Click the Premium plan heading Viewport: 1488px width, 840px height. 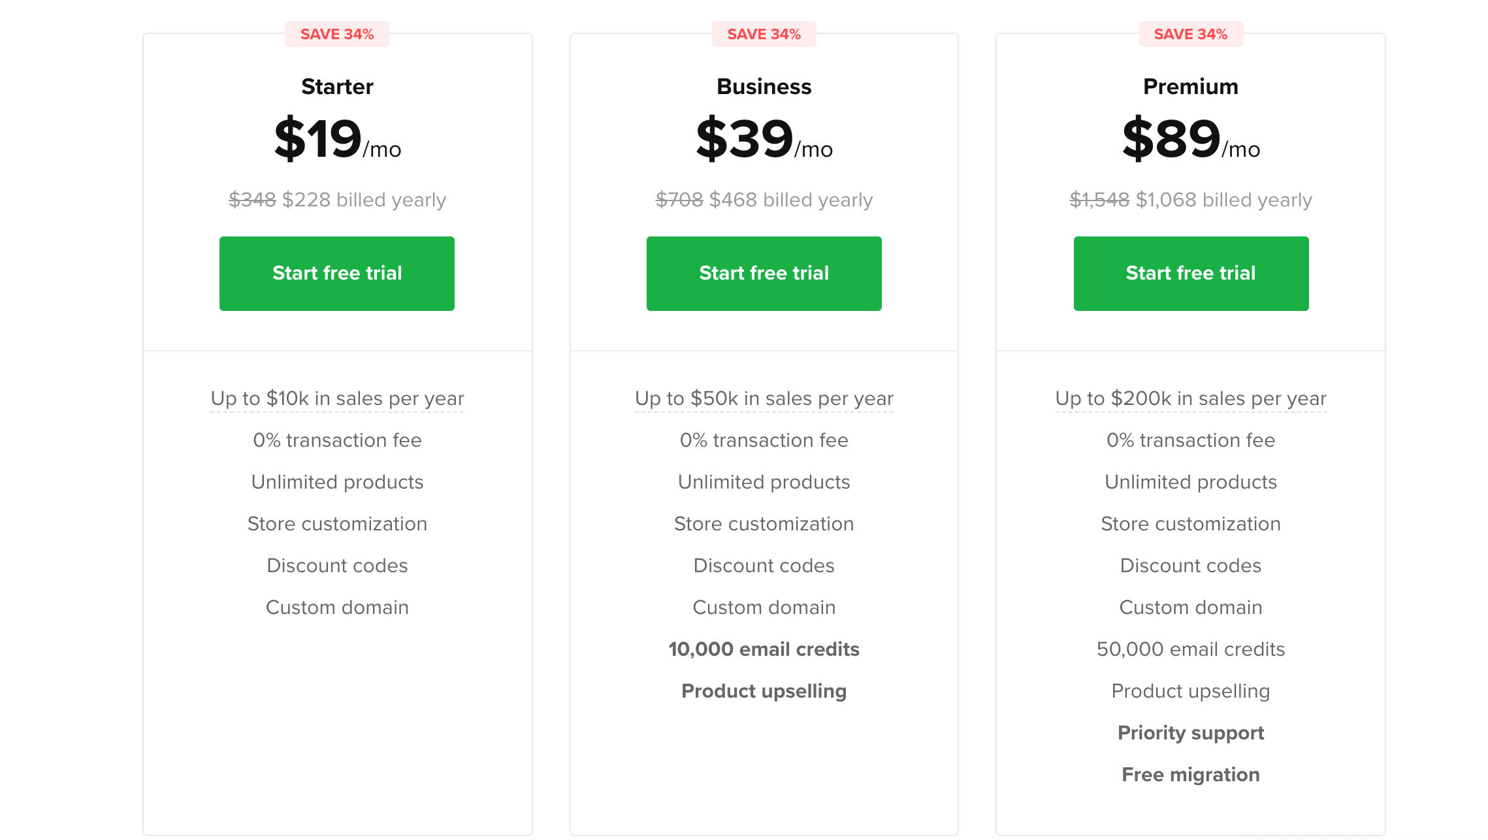[1191, 86]
